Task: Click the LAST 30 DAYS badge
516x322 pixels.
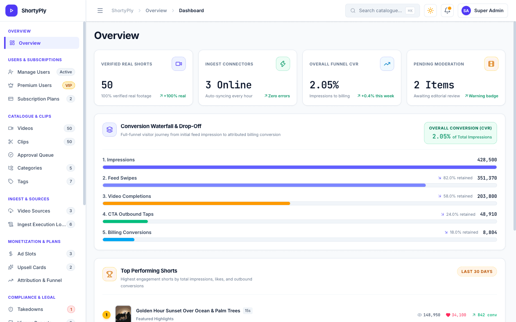Action: point(477,272)
